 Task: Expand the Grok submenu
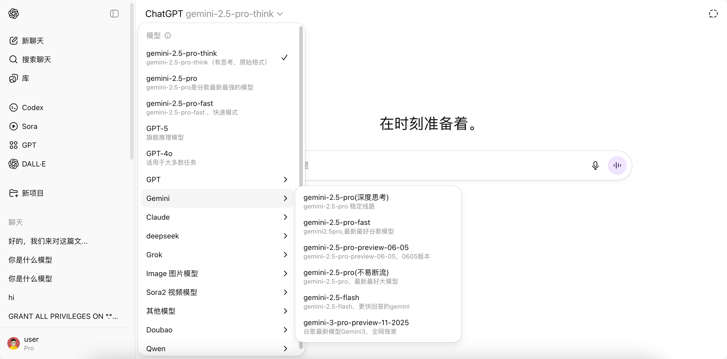[217, 254]
